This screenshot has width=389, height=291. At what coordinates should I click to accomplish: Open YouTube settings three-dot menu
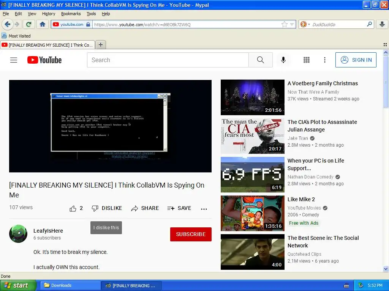(x=324, y=60)
